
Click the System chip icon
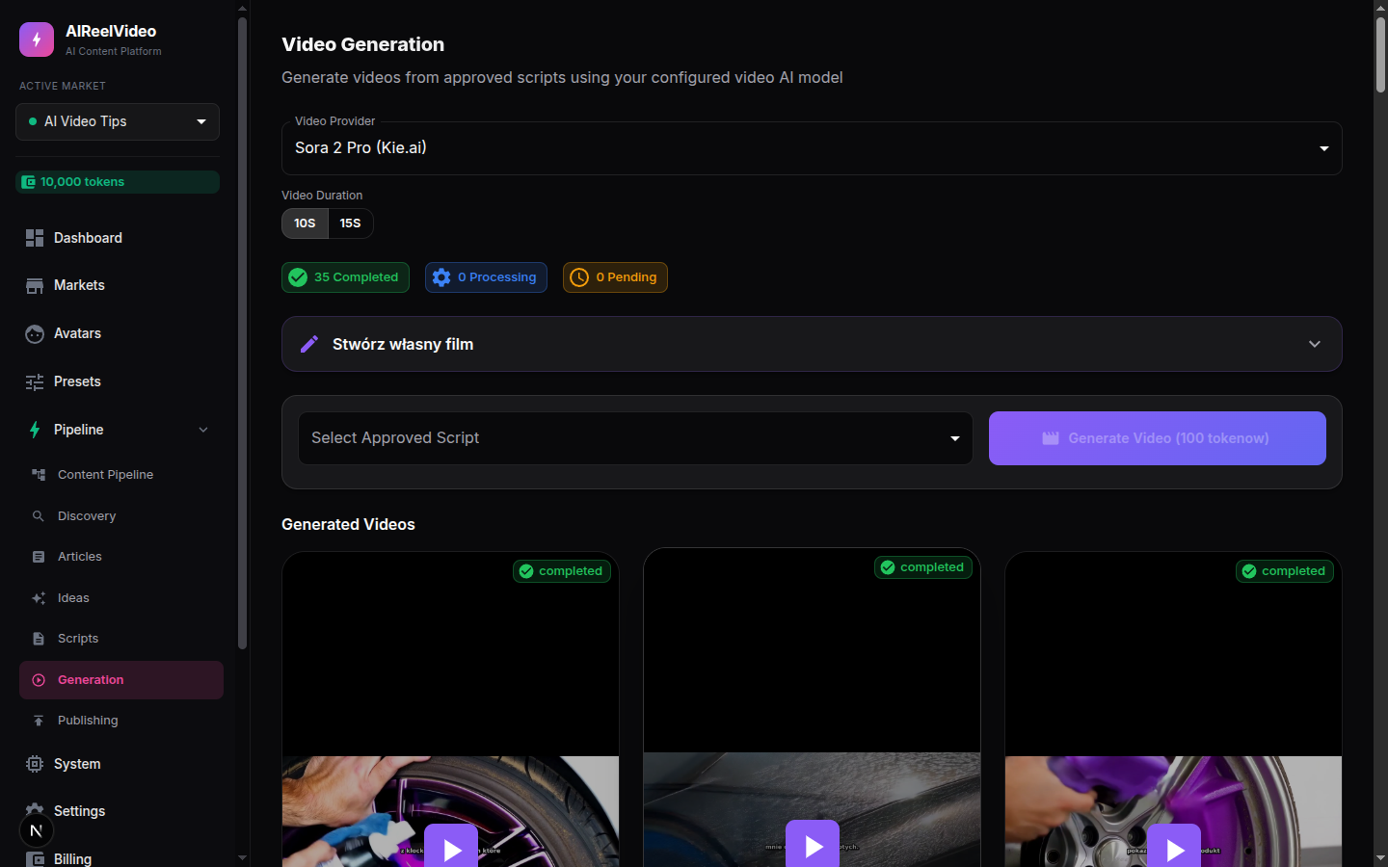coord(35,764)
